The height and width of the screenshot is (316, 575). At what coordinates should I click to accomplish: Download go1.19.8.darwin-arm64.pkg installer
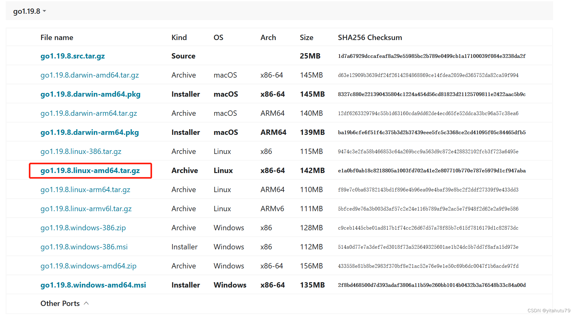click(89, 132)
